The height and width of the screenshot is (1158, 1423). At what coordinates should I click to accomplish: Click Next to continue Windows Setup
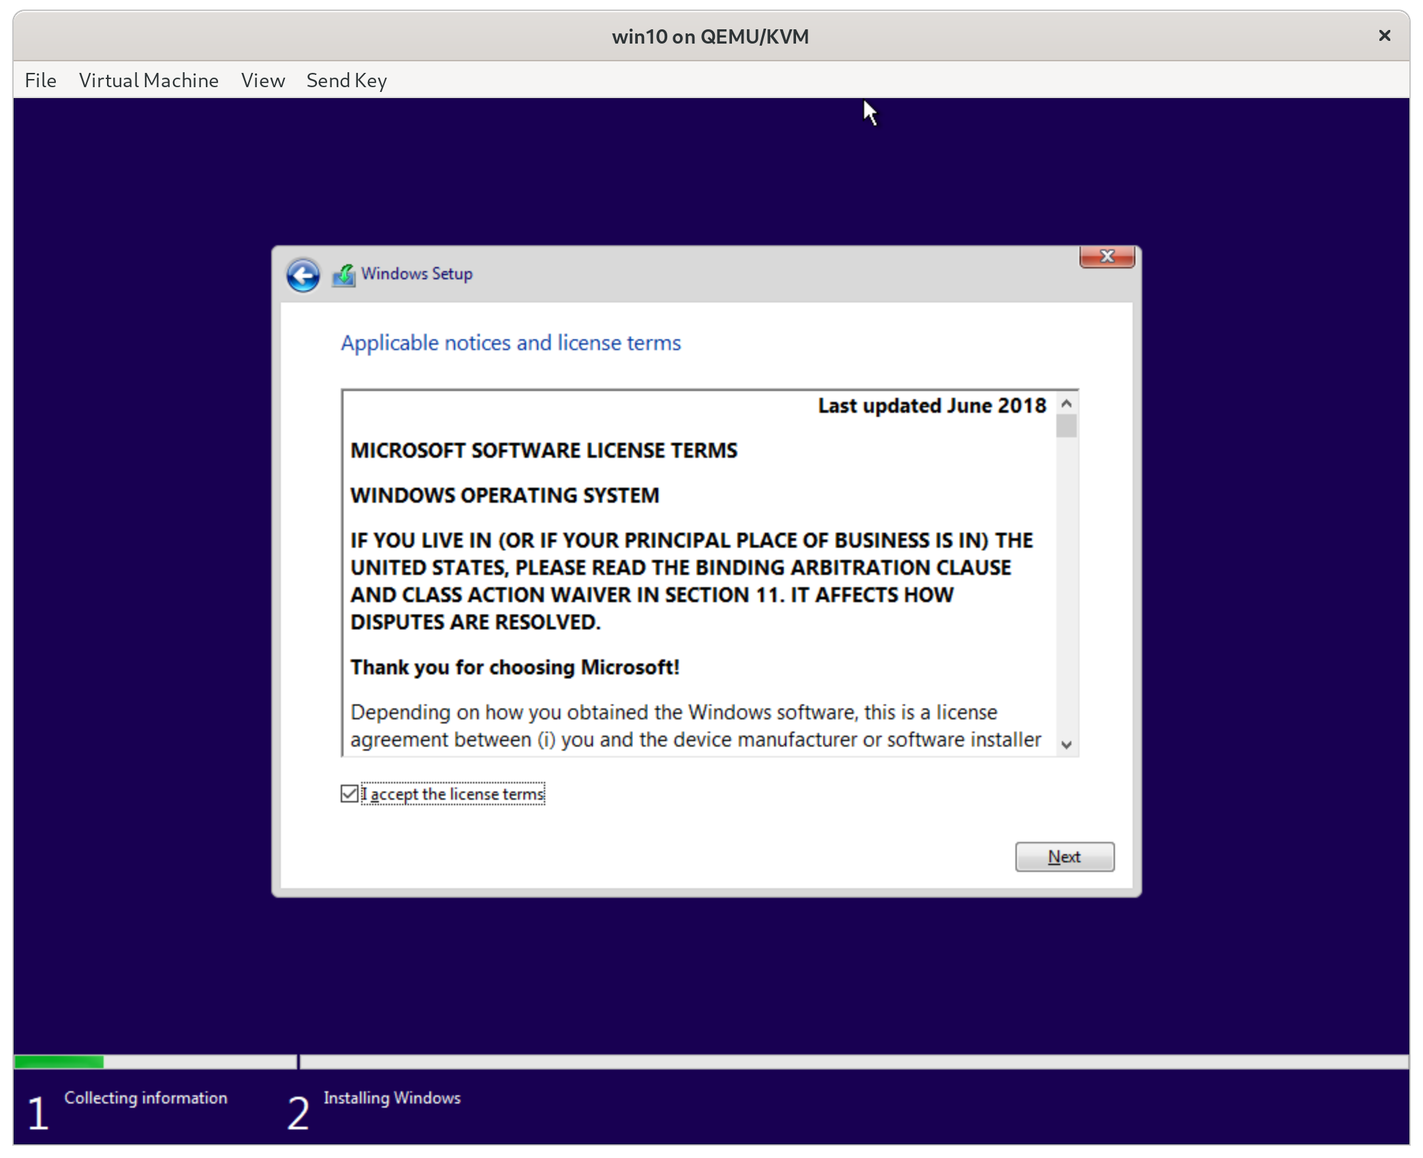coord(1064,857)
